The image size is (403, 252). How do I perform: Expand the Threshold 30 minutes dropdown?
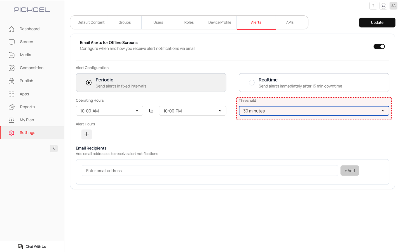(314, 111)
